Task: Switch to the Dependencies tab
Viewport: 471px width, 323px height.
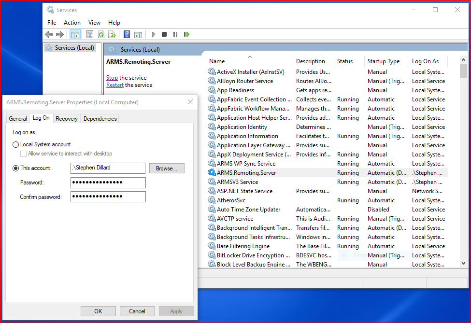Action: [x=100, y=119]
